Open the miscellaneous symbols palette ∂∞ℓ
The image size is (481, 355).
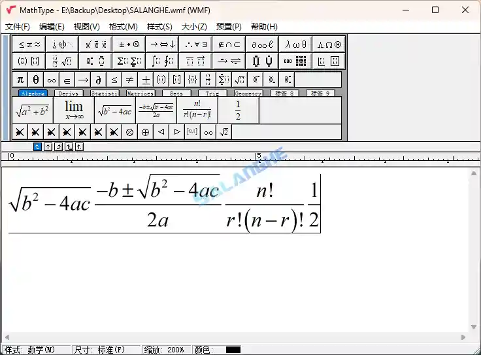pos(262,44)
